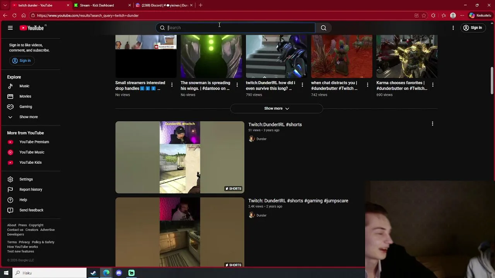Open options for Twitch:DunderIRL #shorts video
495x278 pixels.
[x=432, y=124]
